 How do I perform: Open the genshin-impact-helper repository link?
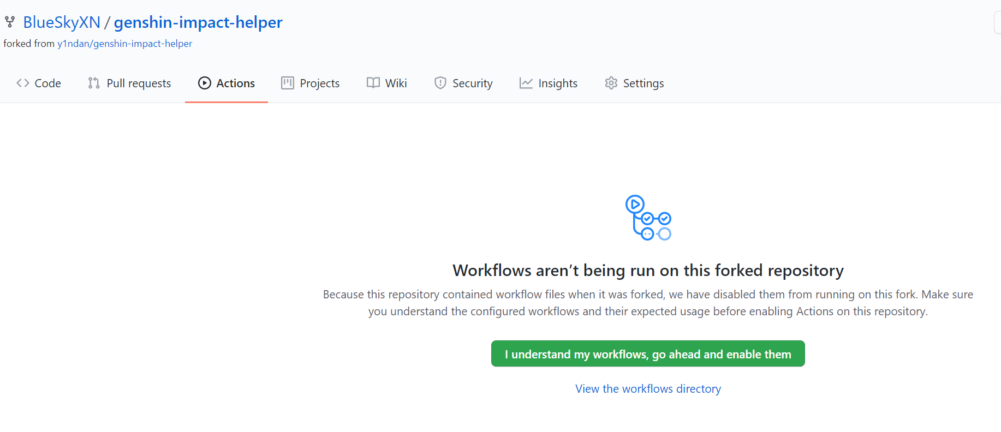198,22
